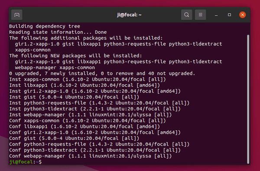Open the terminal search tool
Screen dimensions: 260x171
186,15
